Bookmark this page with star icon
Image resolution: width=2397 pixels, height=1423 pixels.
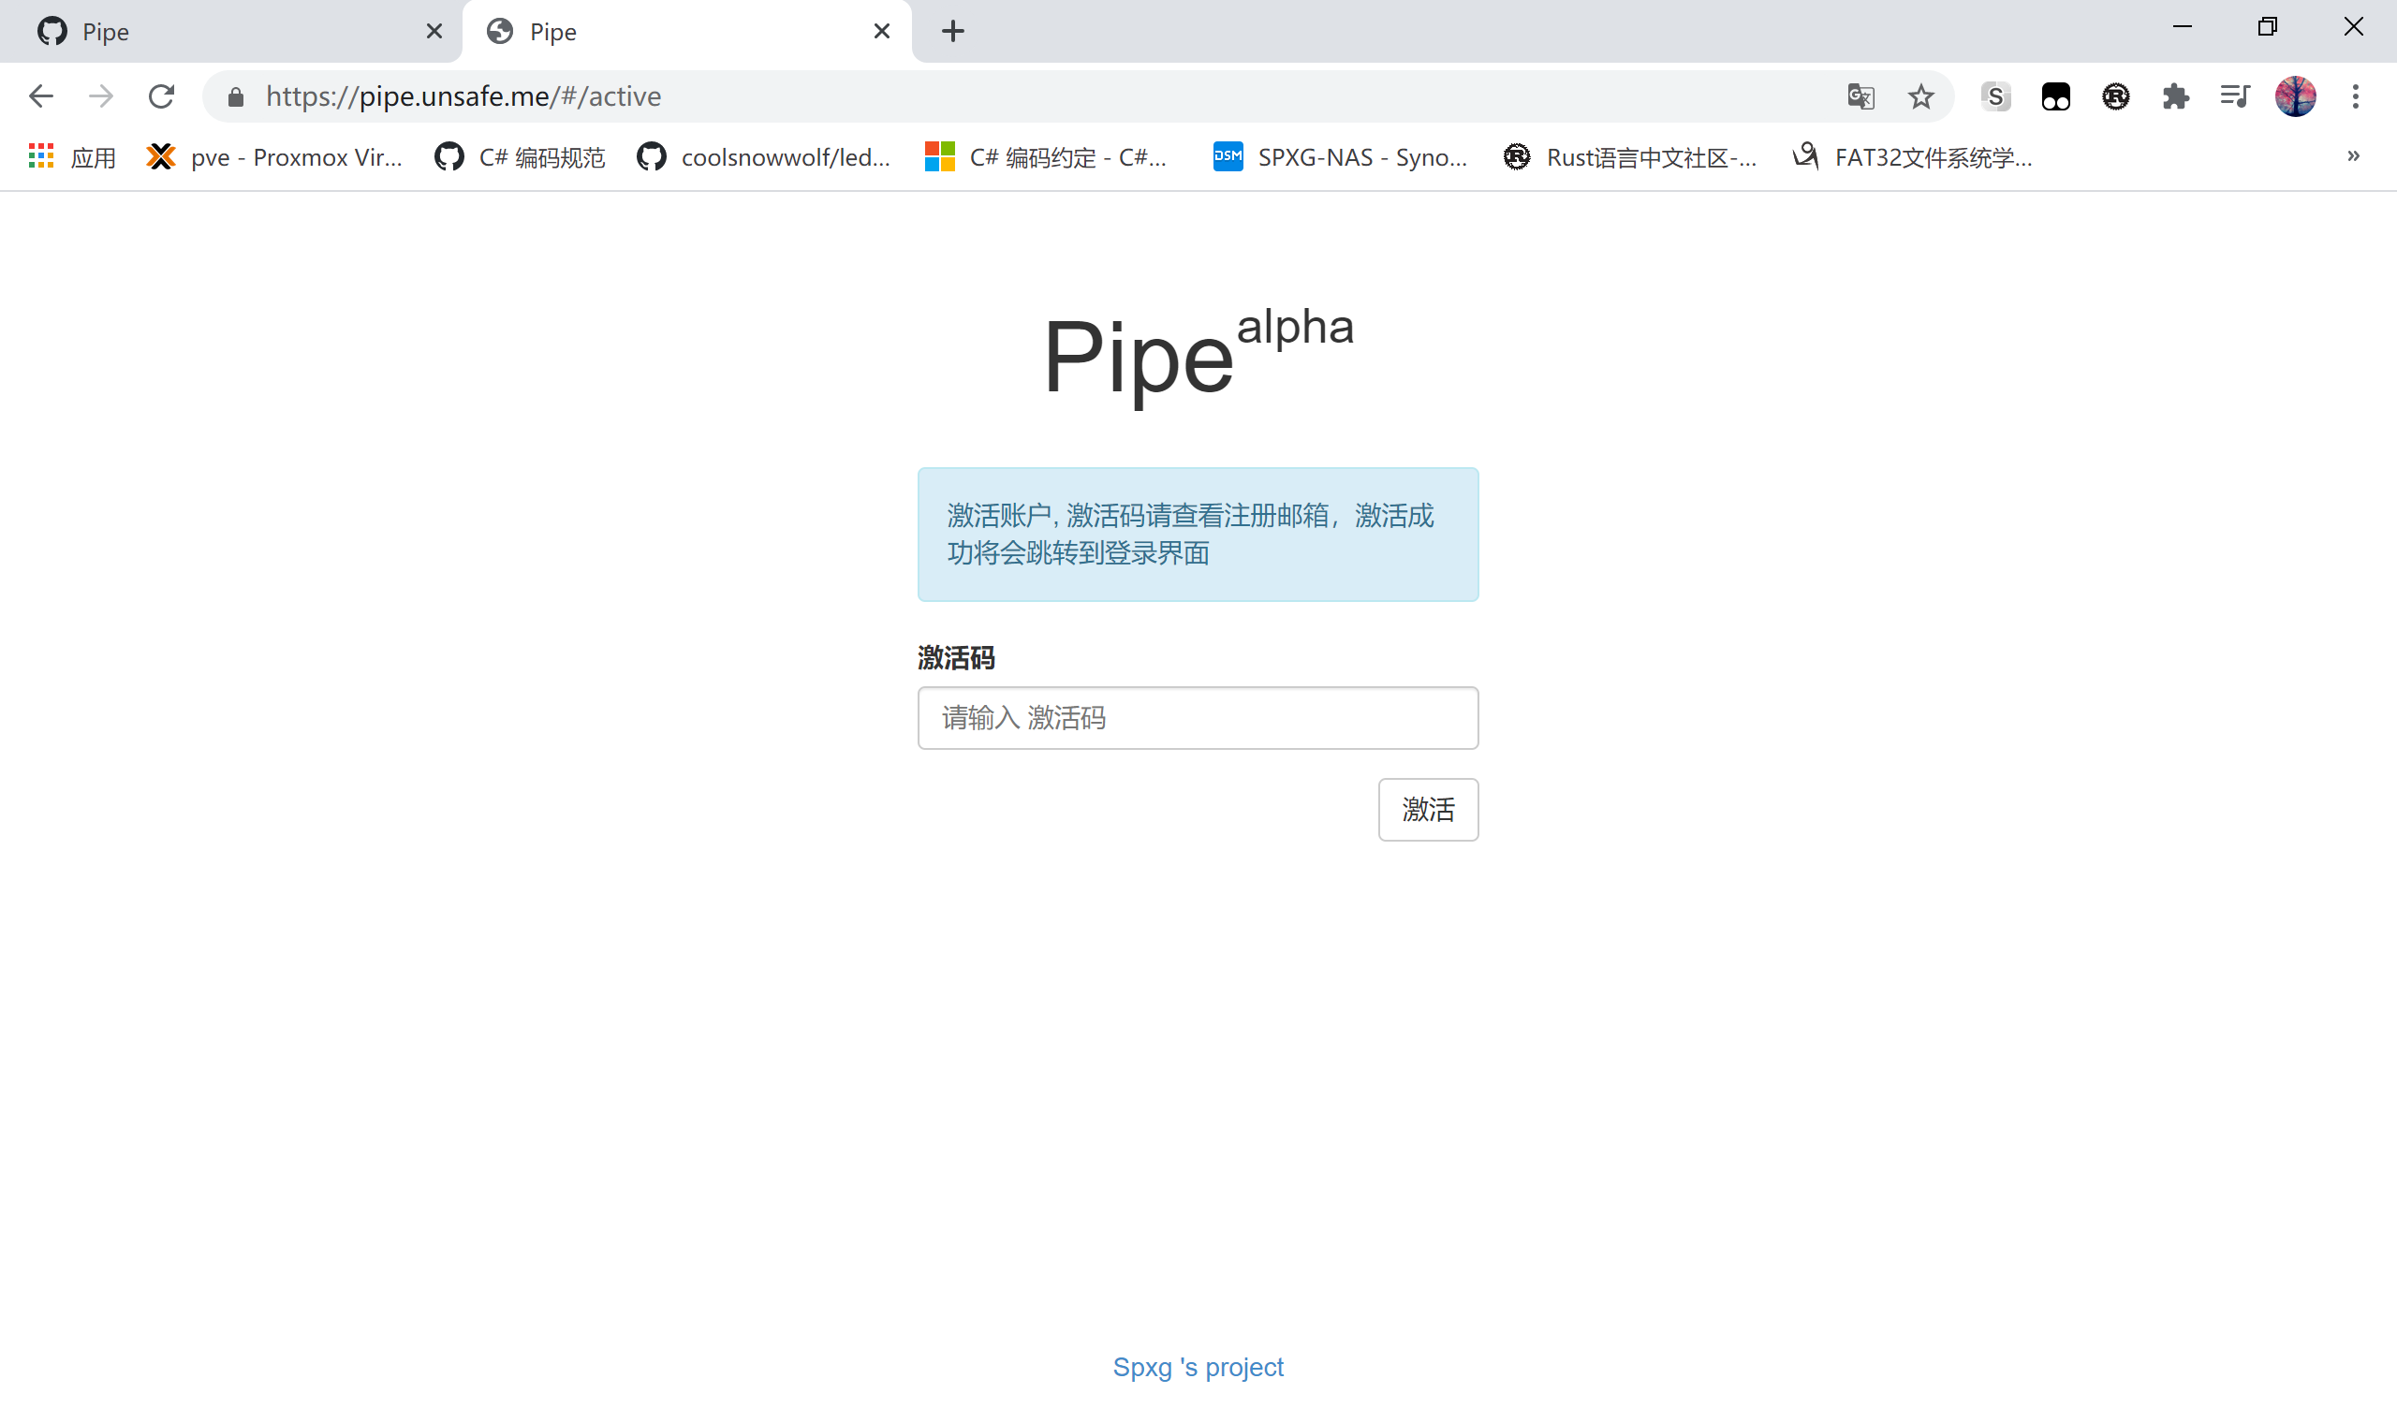pyautogui.click(x=1920, y=95)
